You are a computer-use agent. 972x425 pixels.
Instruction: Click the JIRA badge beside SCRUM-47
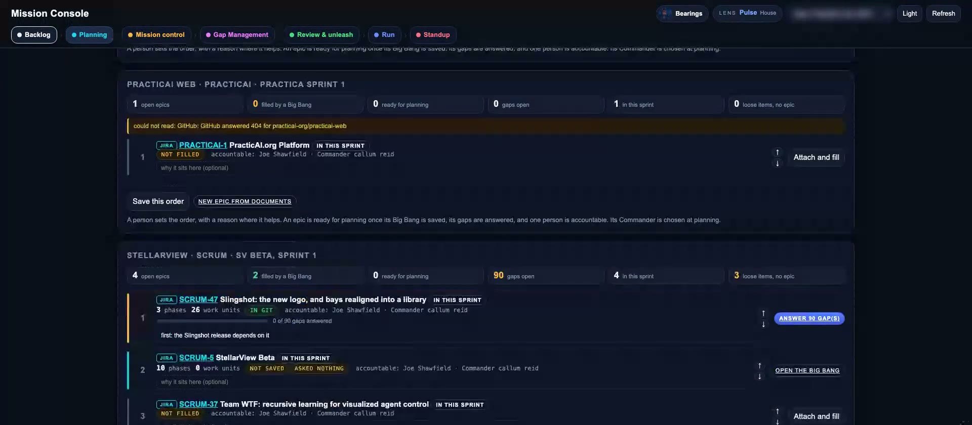click(167, 300)
